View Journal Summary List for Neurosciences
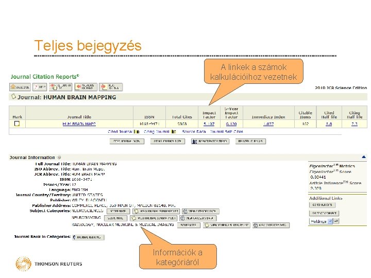Screen dimensions: 371x278 click(x=156, y=211)
